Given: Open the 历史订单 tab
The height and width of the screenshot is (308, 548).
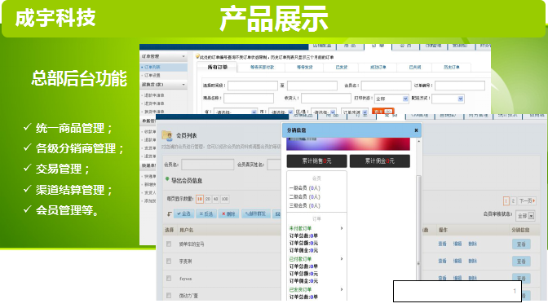Looking at the screenshot, I should point(452,67).
